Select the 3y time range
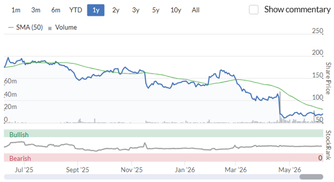This screenshot has height=182, width=334. click(136, 10)
